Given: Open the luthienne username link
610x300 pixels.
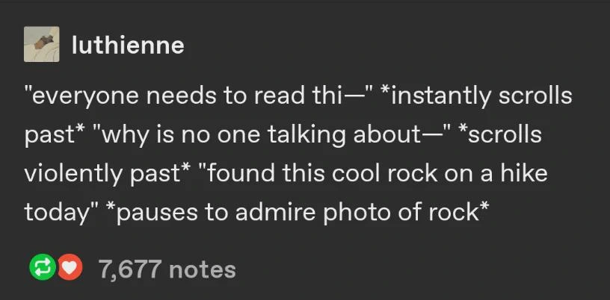Looking at the screenshot, I should click(127, 46).
